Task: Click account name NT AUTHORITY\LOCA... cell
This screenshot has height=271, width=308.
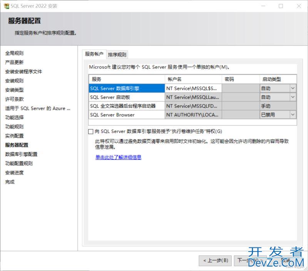Action: click(193, 114)
